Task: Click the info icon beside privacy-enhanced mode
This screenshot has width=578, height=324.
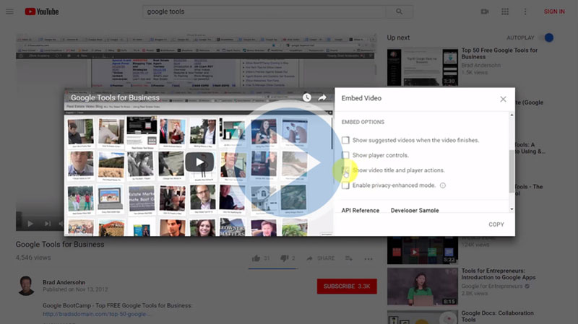Action: click(443, 185)
